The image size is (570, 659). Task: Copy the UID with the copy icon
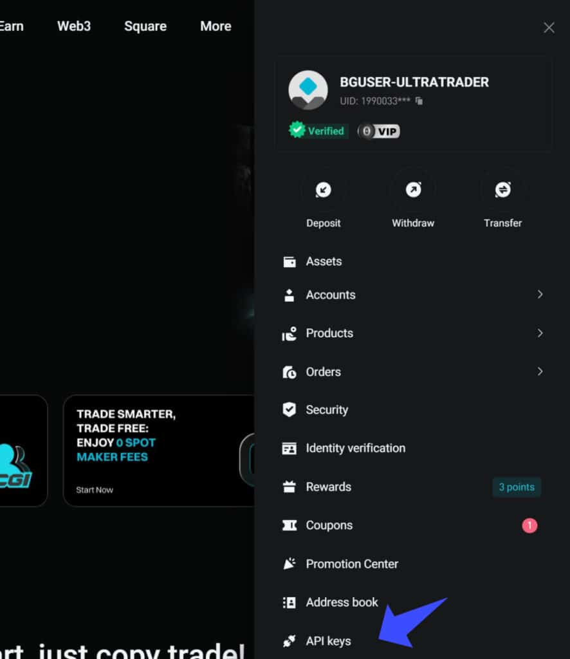tap(419, 101)
